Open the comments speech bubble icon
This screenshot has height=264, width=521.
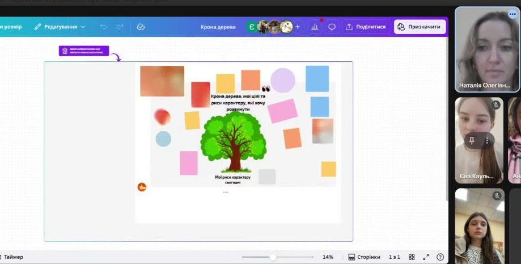point(332,27)
